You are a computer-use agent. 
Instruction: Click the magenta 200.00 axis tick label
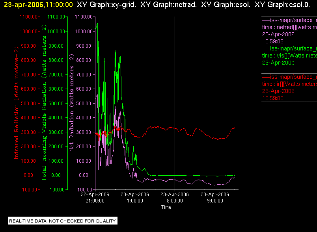(x=84, y=147)
